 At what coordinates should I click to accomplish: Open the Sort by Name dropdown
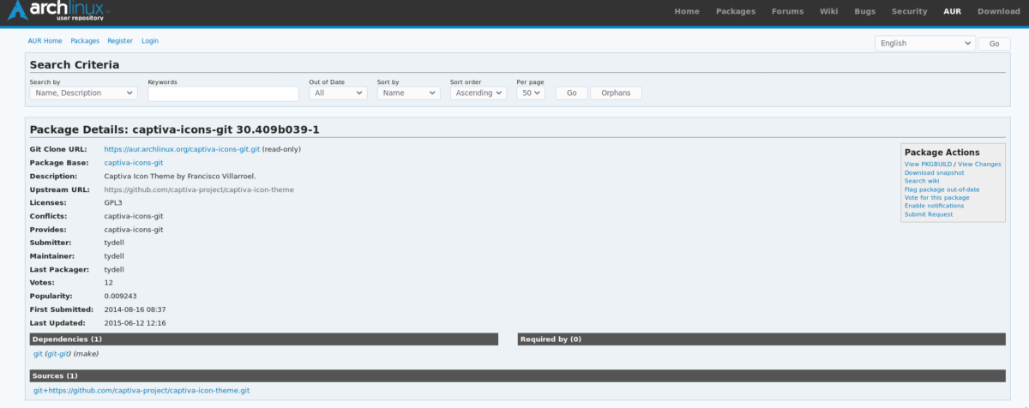(x=408, y=93)
